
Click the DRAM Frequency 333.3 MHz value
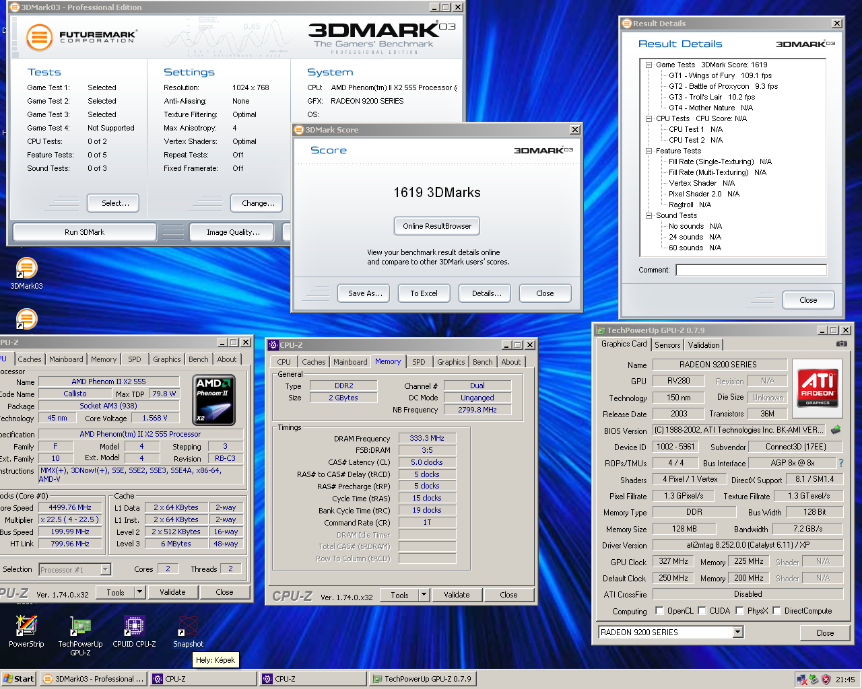point(427,438)
